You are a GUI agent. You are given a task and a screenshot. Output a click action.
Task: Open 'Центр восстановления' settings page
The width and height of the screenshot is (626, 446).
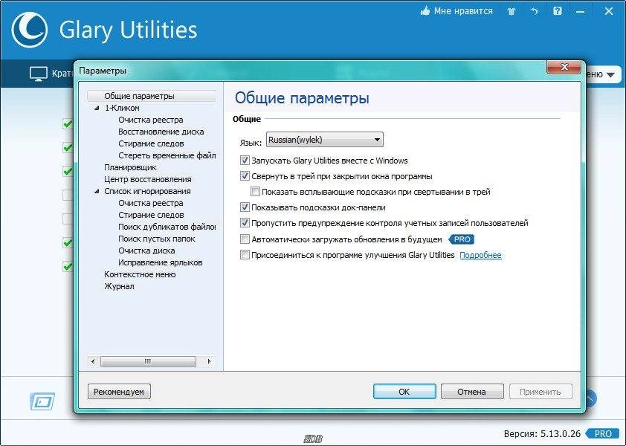(148, 179)
